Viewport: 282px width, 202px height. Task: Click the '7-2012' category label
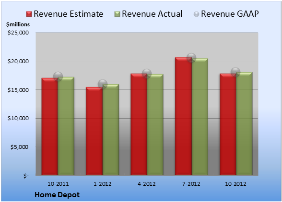[191, 184]
